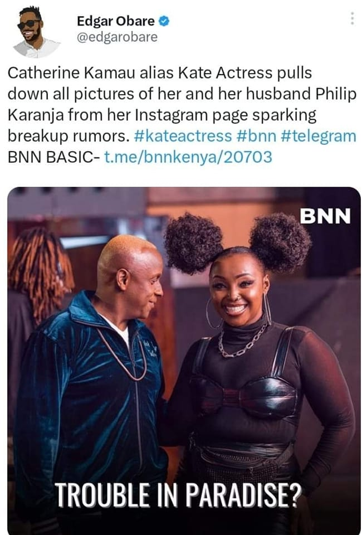Click the woman's hoop earring
Viewport: 362px width, 535px height.
click(x=213, y=314)
